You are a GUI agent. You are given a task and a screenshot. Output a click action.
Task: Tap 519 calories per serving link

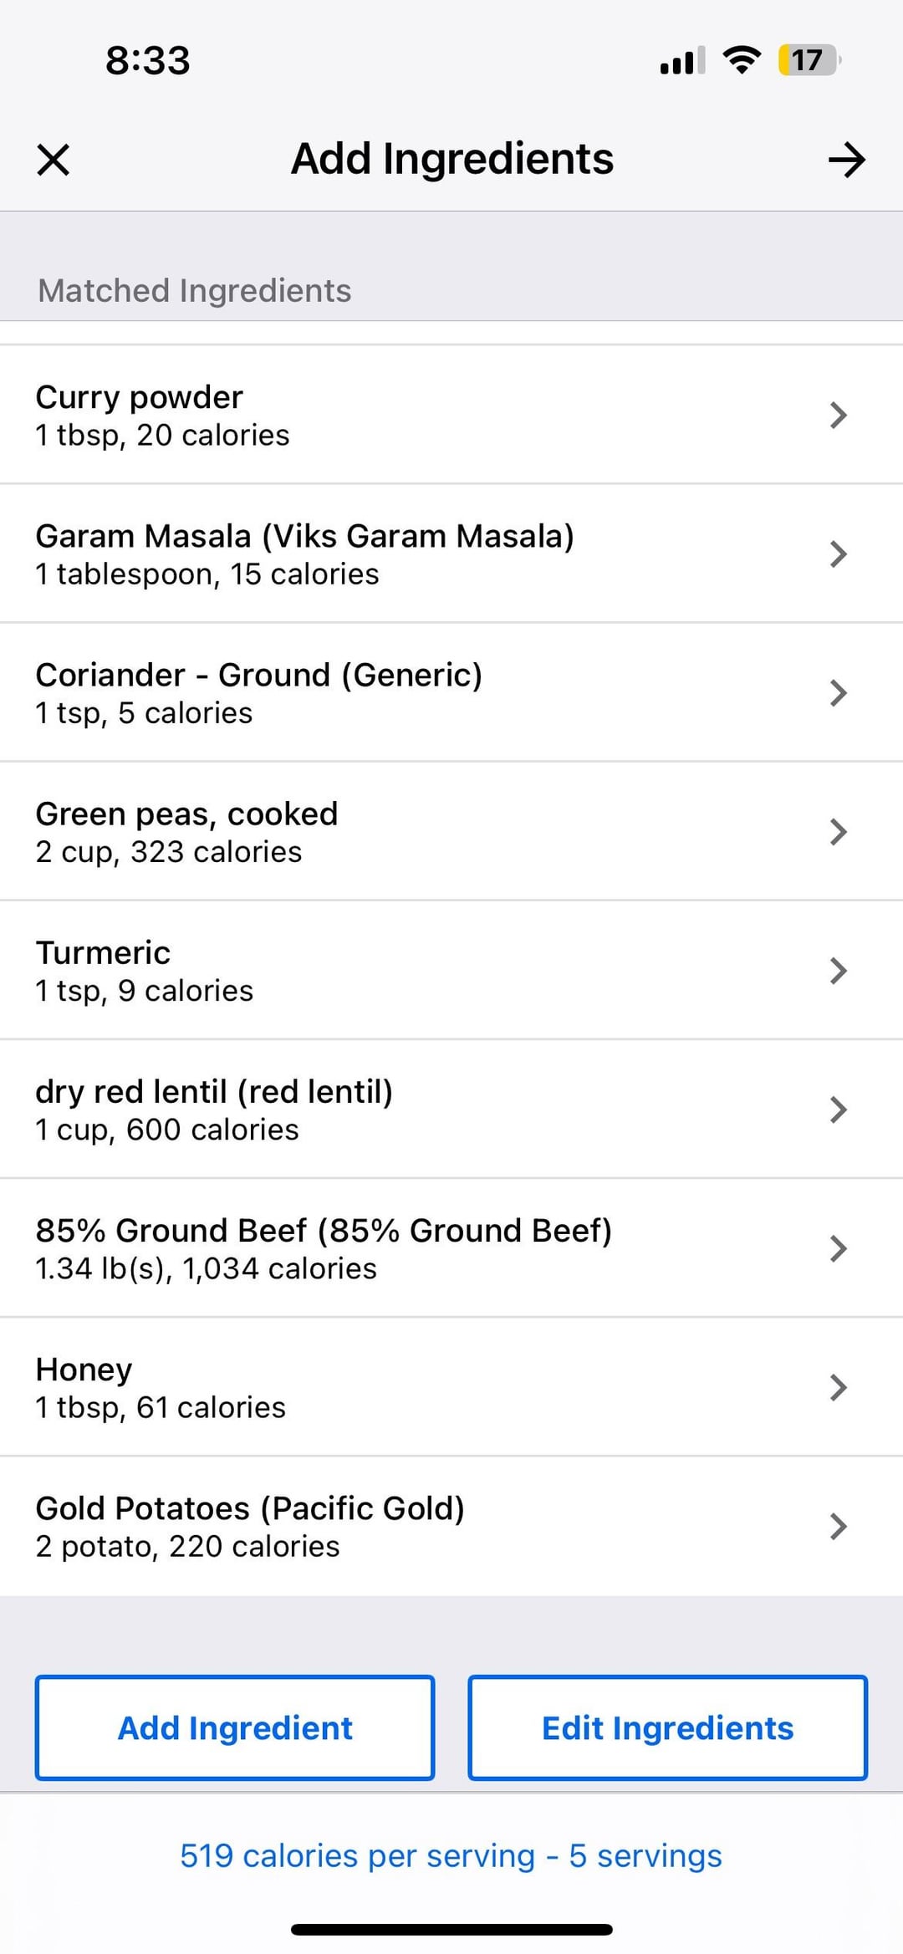[451, 1855]
